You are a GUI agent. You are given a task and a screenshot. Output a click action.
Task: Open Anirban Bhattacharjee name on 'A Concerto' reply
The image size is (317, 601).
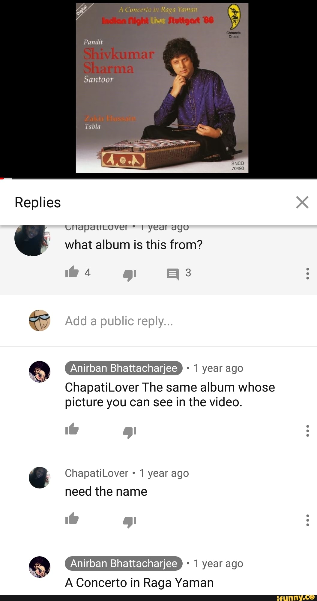[124, 563]
